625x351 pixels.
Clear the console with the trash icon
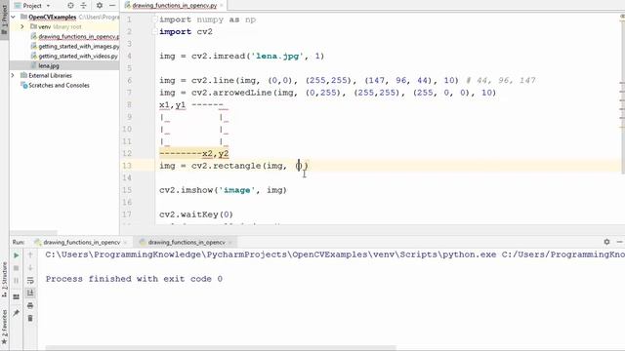tap(30, 319)
